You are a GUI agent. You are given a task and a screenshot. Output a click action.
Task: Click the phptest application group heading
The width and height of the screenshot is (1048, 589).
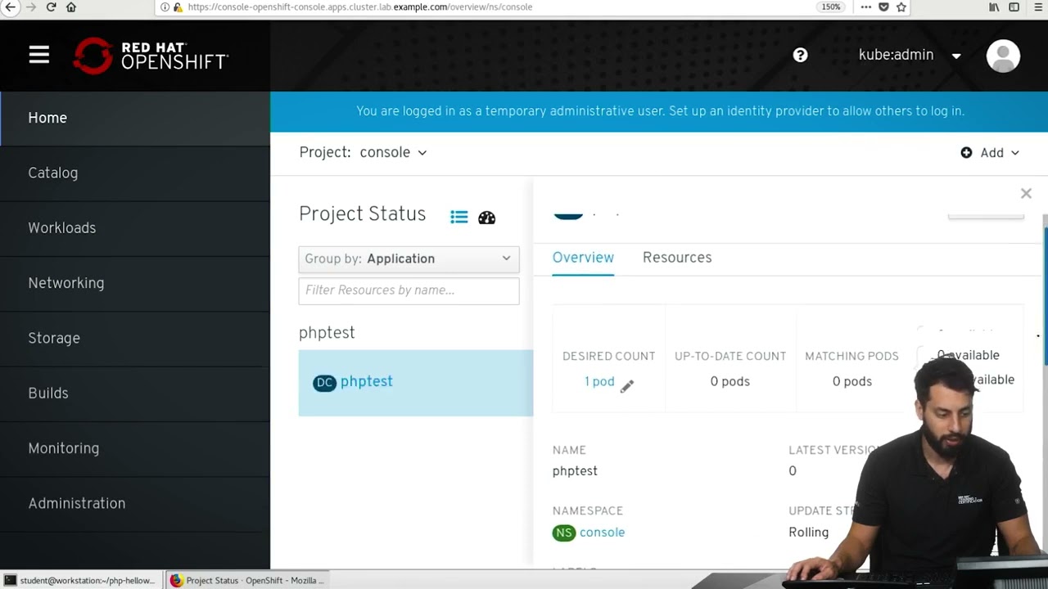(x=327, y=333)
